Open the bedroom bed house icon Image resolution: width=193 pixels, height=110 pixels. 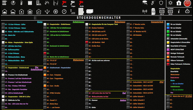tap(13, 12)
